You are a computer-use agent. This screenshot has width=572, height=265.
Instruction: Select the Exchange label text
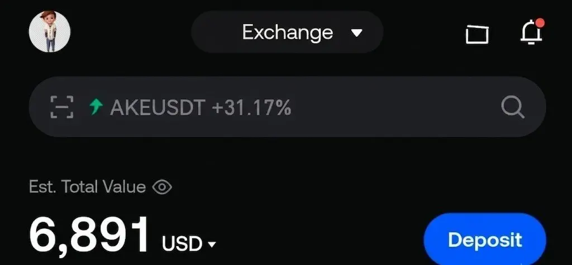(x=288, y=32)
